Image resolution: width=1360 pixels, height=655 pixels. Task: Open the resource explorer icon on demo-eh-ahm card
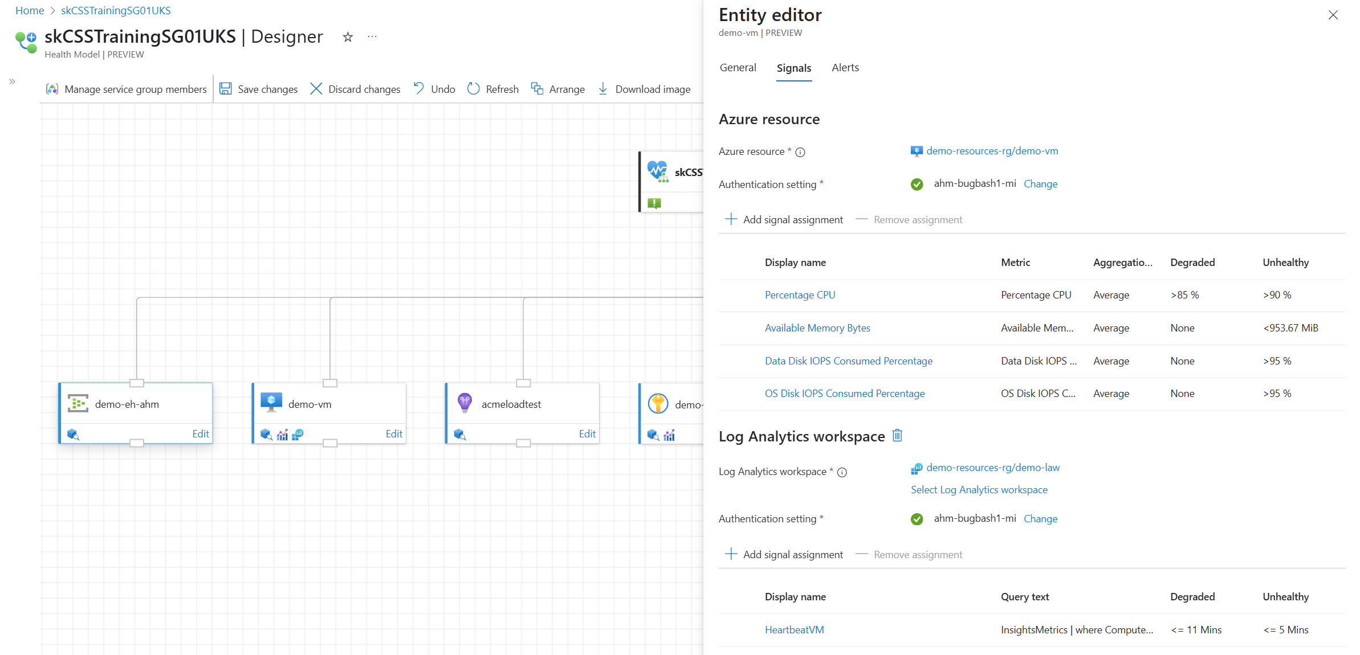point(73,434)
